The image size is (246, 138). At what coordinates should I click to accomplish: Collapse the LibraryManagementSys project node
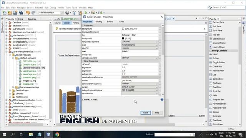tap(7, 51)
